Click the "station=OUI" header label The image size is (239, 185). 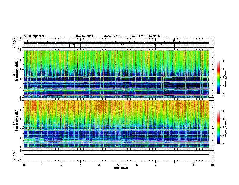point(112,36)
